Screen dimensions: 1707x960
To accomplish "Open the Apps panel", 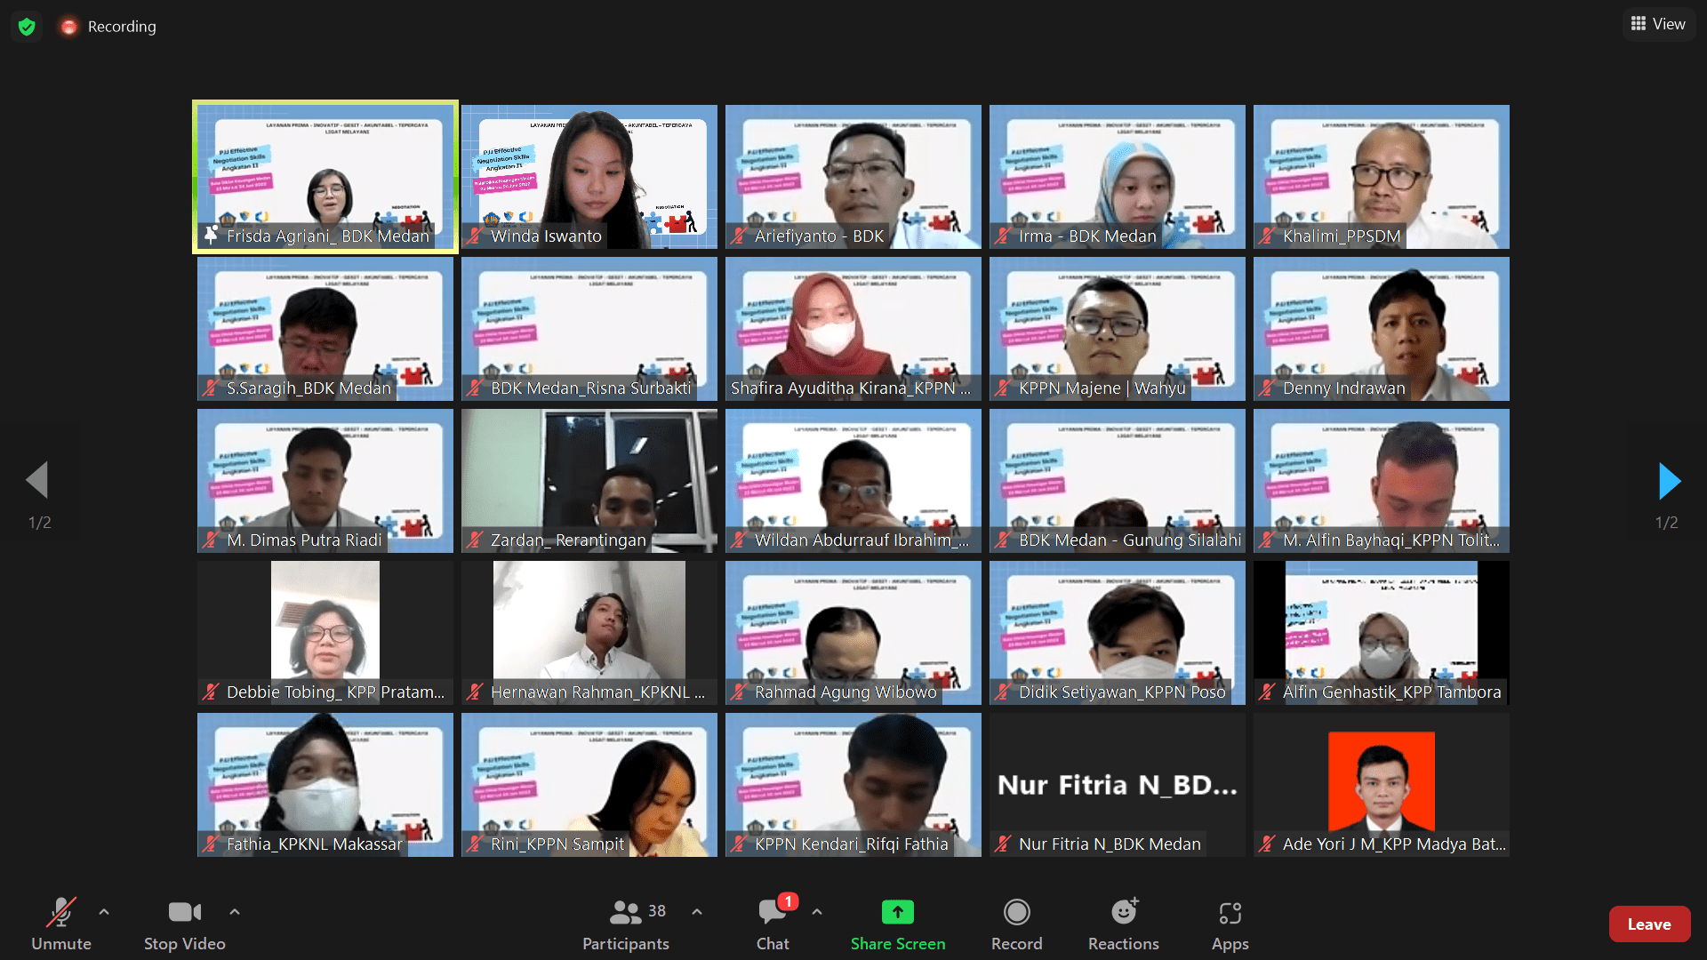I will click(1230, 924).
